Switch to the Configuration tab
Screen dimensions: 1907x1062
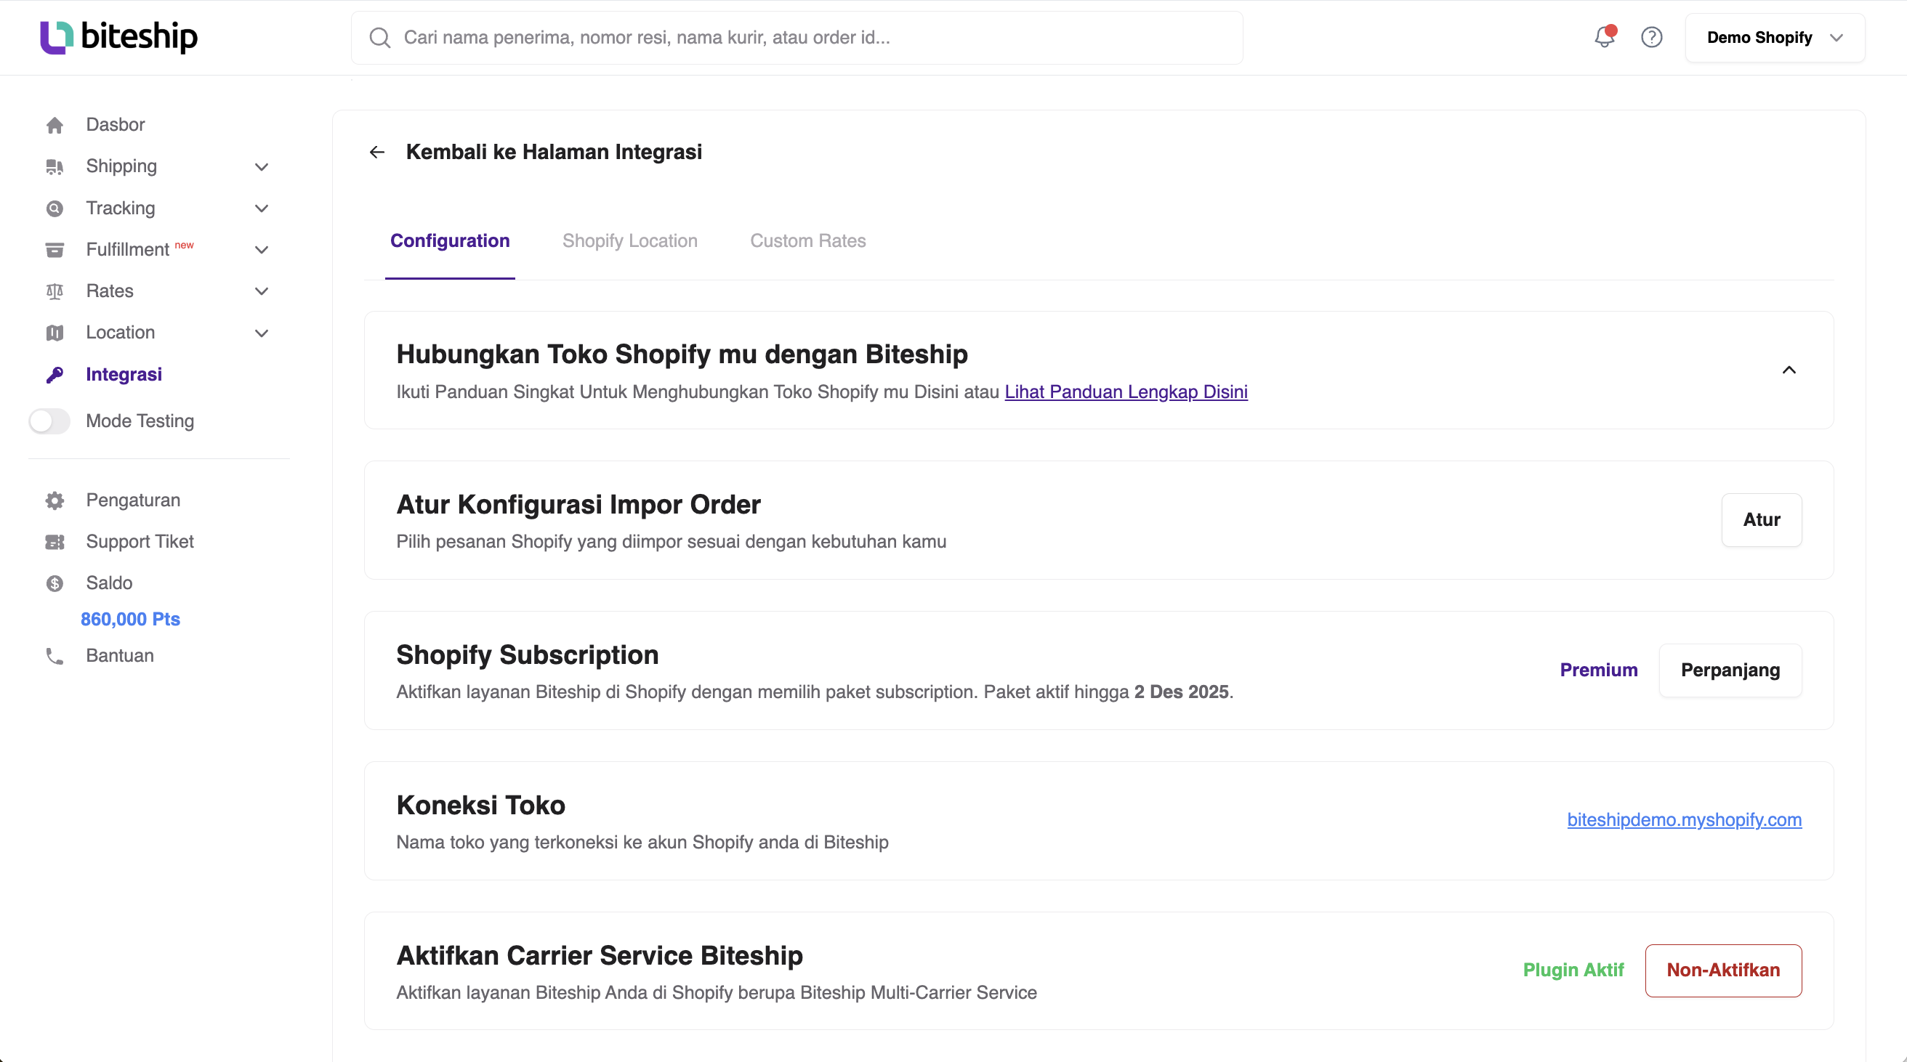[449, 241]
